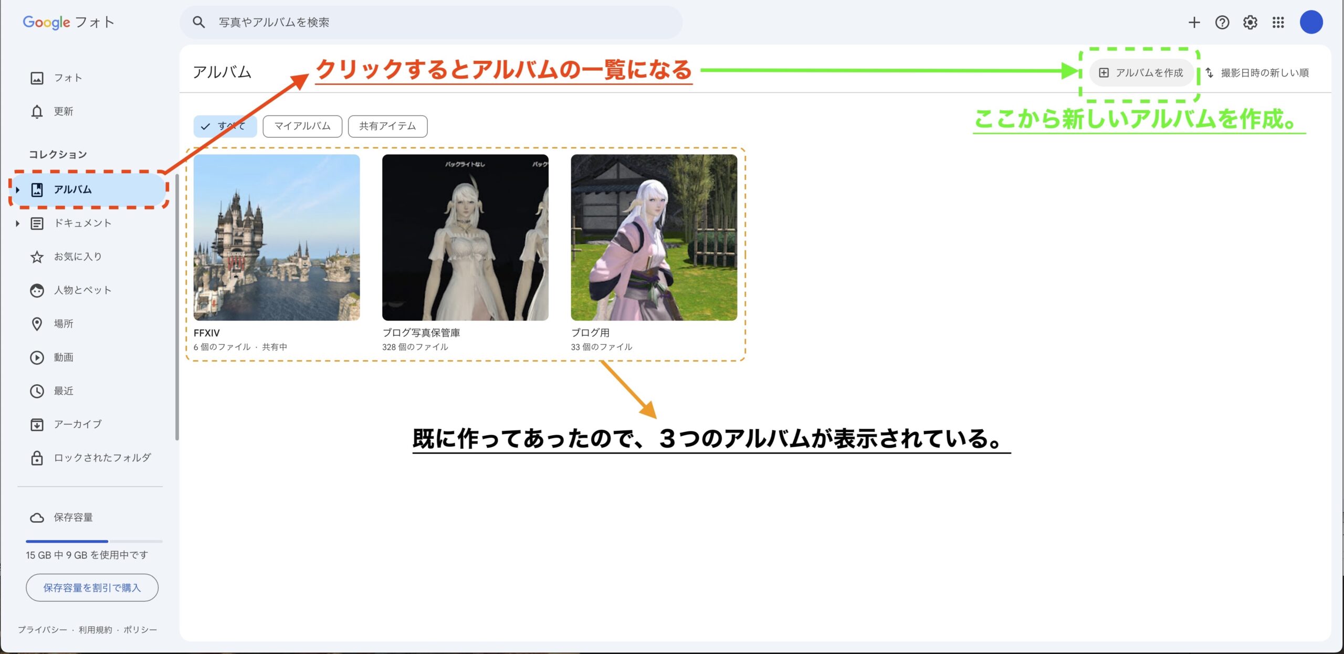Expand the アルバム tree arrow

(17, 189)
